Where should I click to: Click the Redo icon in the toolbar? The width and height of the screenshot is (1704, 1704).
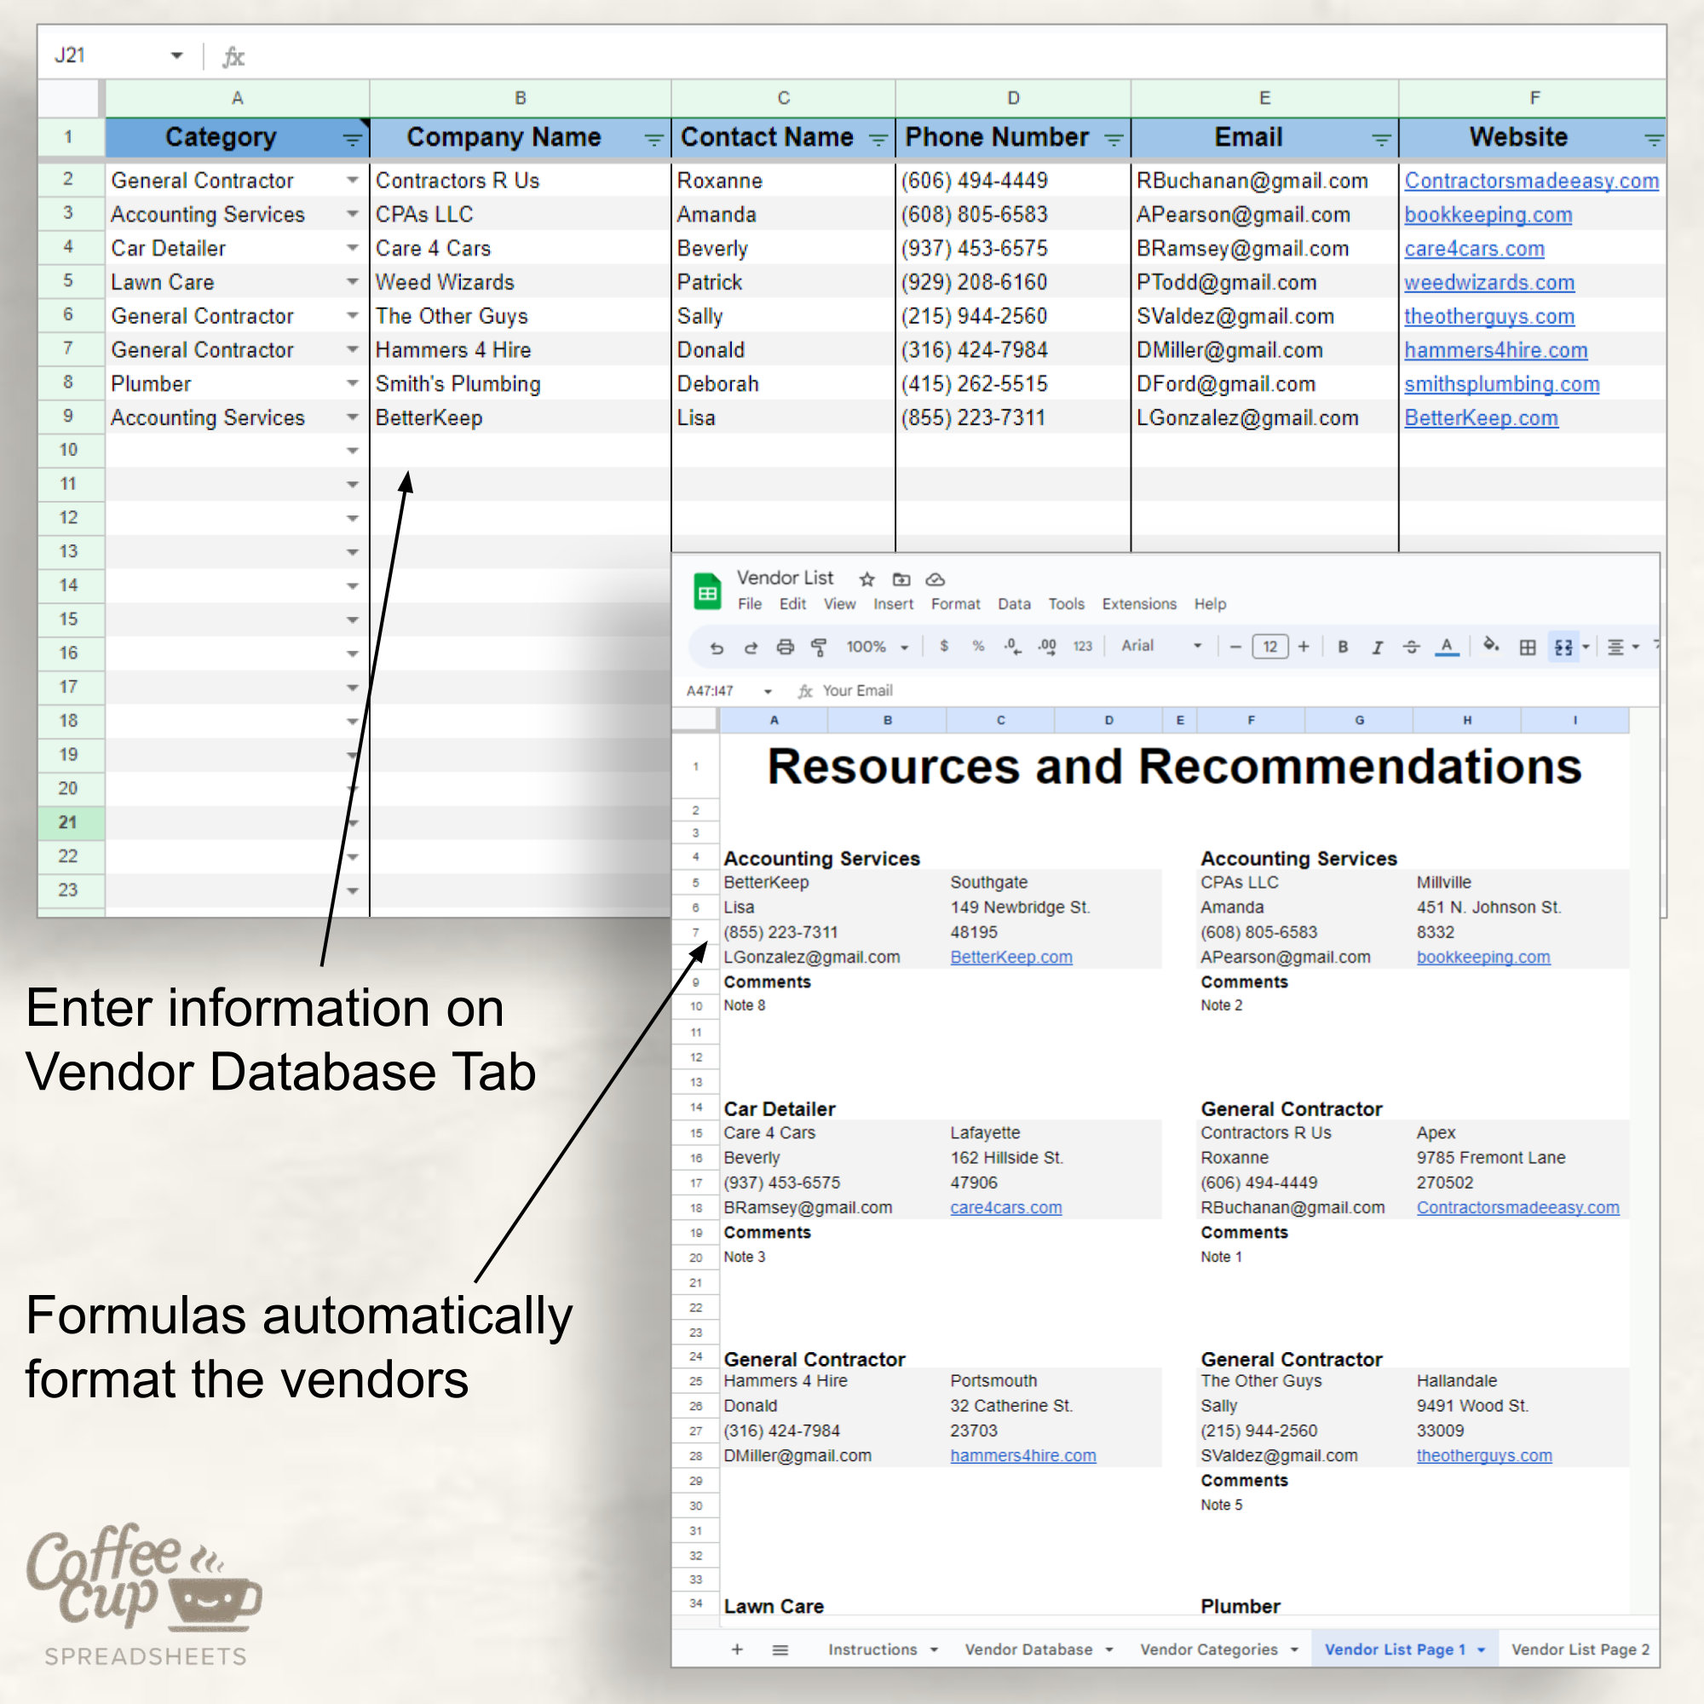751,647
